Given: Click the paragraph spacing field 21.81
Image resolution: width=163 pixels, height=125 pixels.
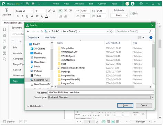Looking at the screenshot, I should [101, 11].
